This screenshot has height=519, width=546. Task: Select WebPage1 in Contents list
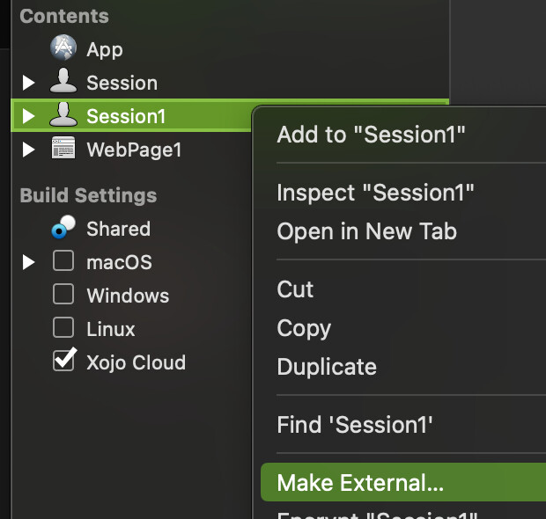[134, 150]
